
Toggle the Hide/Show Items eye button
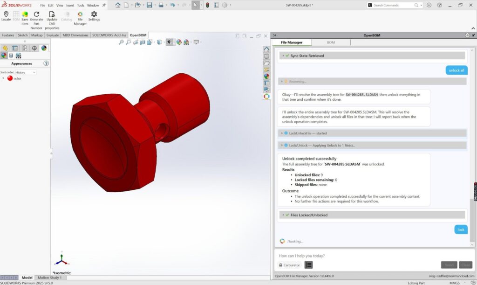[169, 42]
